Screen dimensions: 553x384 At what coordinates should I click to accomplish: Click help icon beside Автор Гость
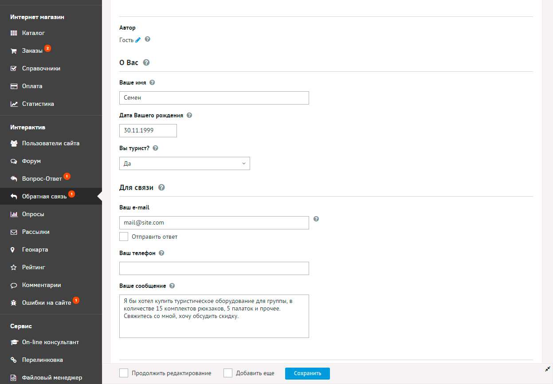(148, 39)
